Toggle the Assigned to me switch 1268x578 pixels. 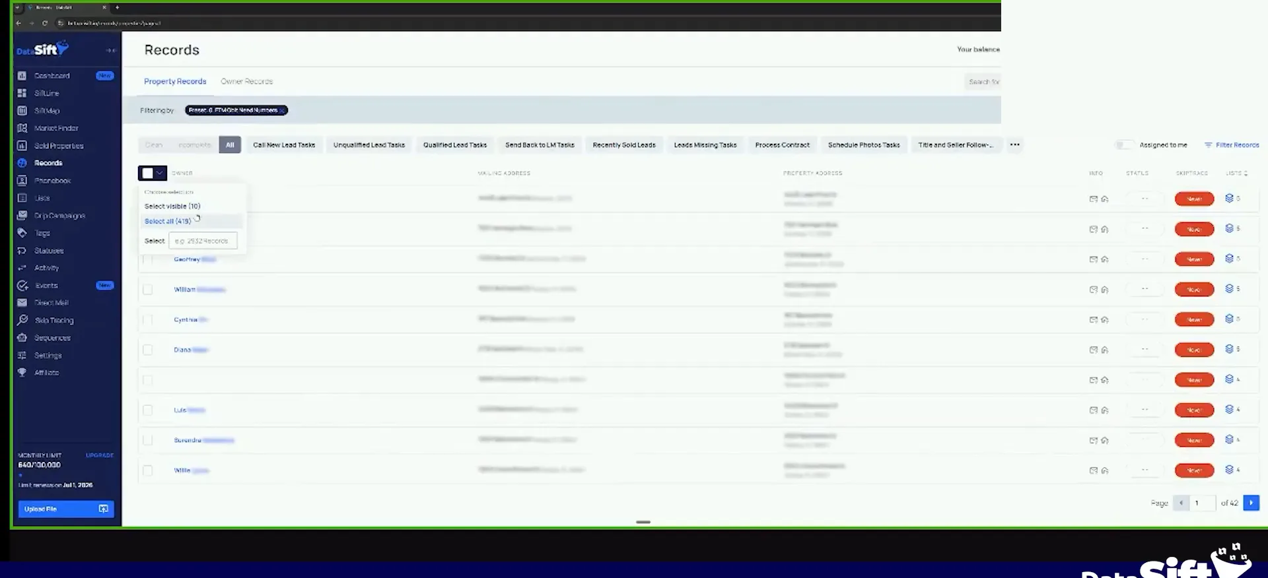click(1124, 144)
